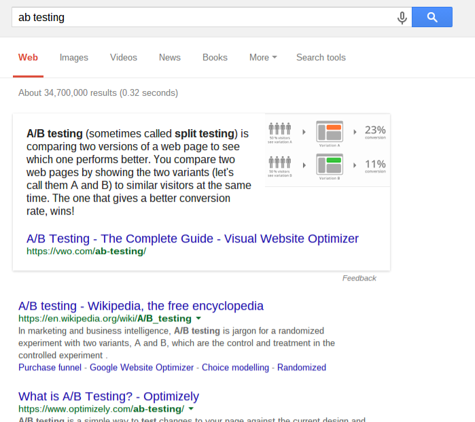Switch to the Videos tab
This screenshot has width=475, height=422.
[x=123, y=58]
